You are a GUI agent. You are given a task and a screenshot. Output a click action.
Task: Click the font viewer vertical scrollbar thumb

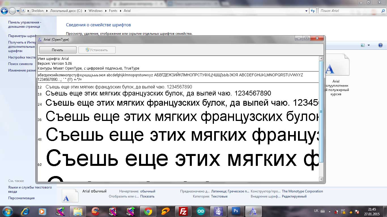pyautogui.click(x=321, y=112)
